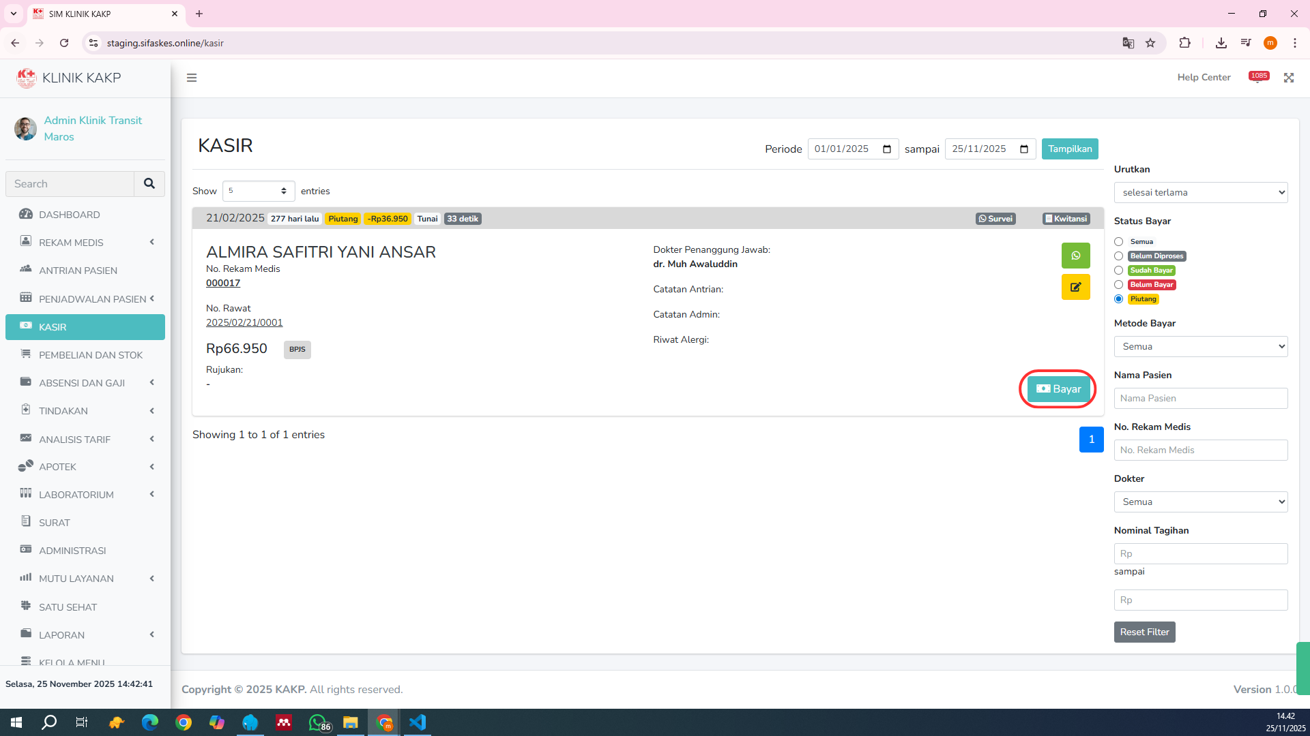Open the Kwitansi receipt badge
Screen dimensions: 1310x736
click(x=1066, y=219)
